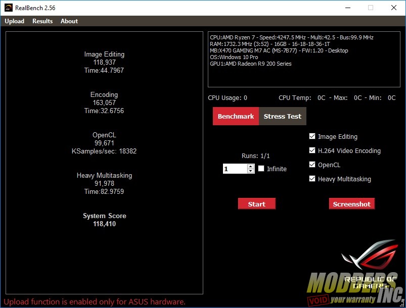Switch to the Benchmark tab
The height and width of the screenshot is (308, 406).
(236, 116)
